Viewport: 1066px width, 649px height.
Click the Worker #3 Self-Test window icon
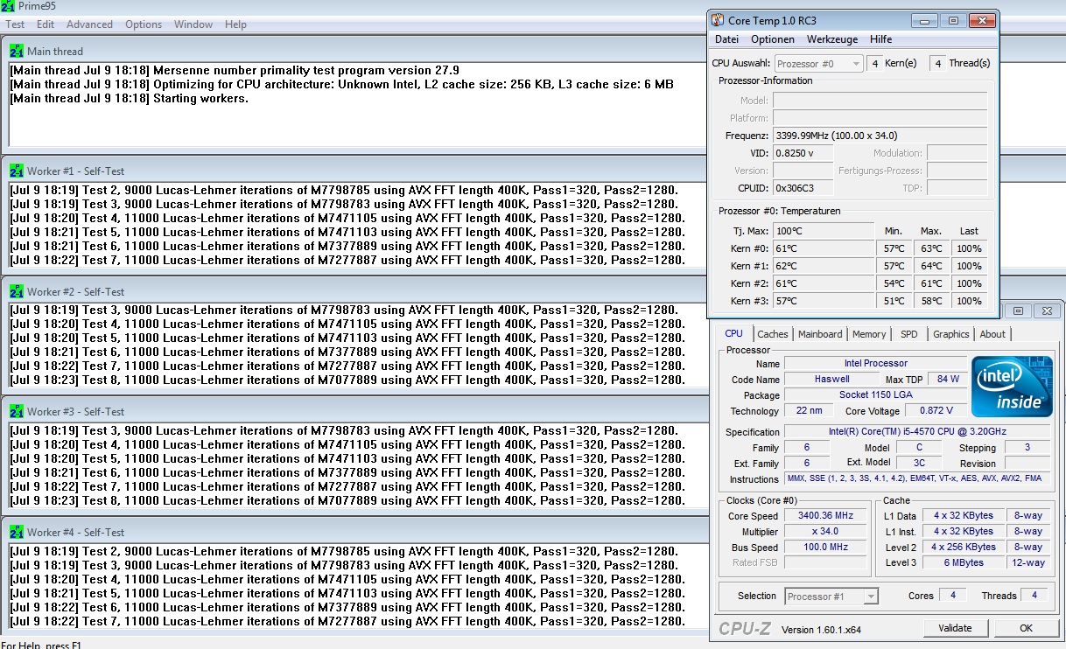17,411
